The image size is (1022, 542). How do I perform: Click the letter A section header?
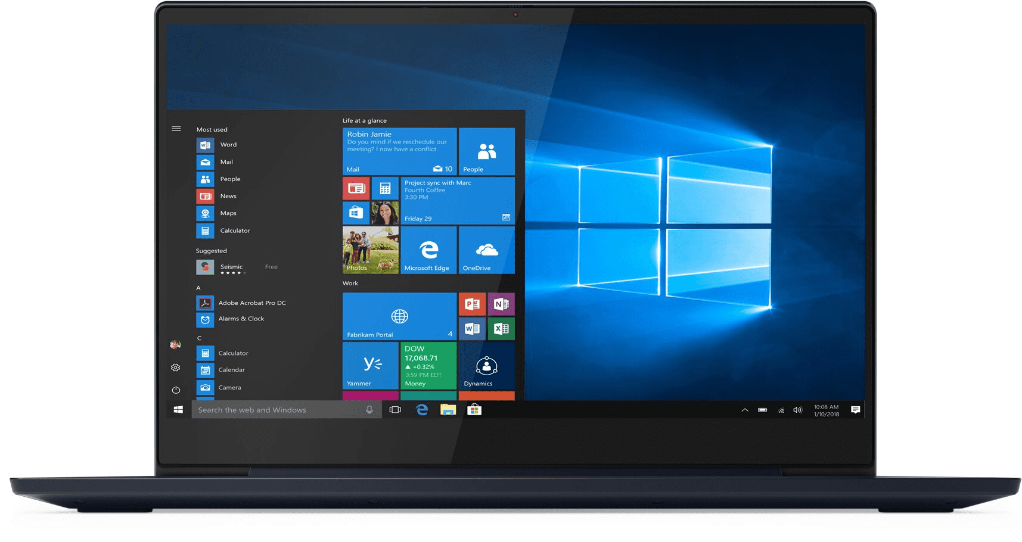[x=198, y=288]
